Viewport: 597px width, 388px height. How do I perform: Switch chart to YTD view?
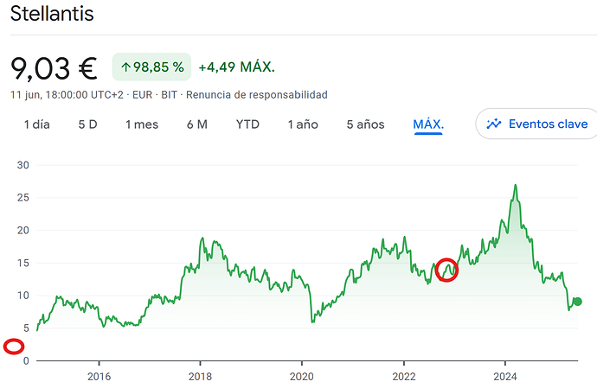247,124
